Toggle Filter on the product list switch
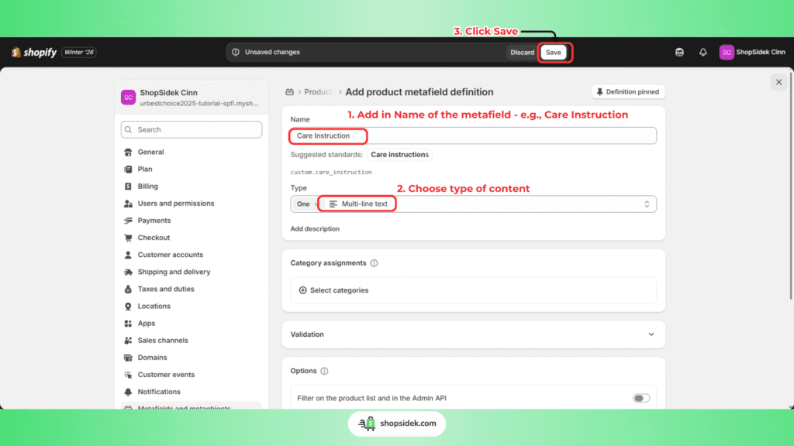The width and height of the screenshot is (794, 446). [640, 398]
